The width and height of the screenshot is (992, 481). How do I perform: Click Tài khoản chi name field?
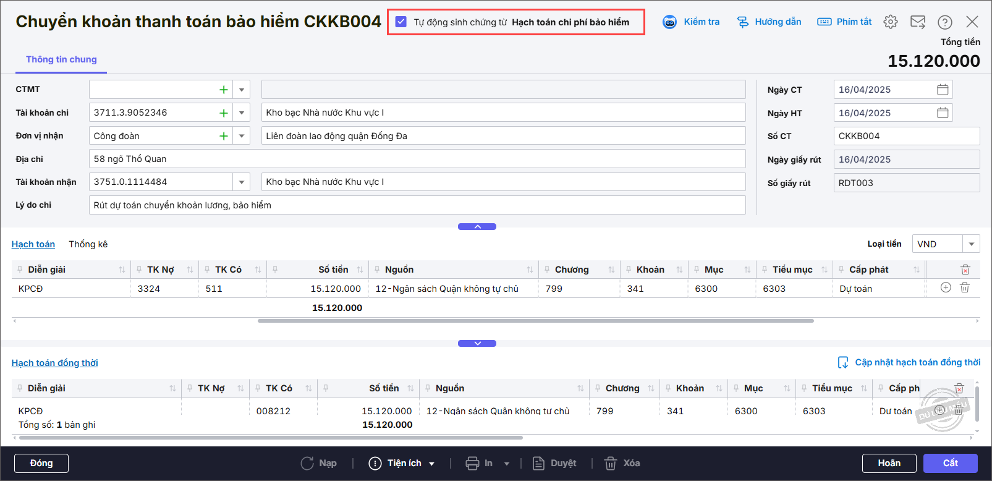(x=503, y=113)
